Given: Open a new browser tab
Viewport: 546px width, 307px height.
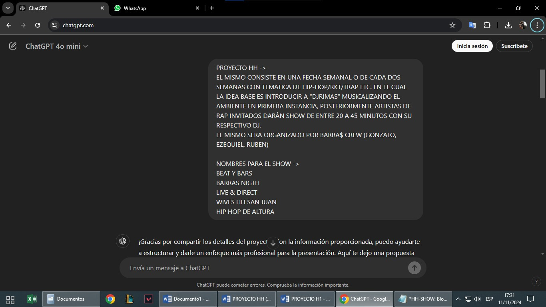Looking at the screenshot, I should coord(212,8).
